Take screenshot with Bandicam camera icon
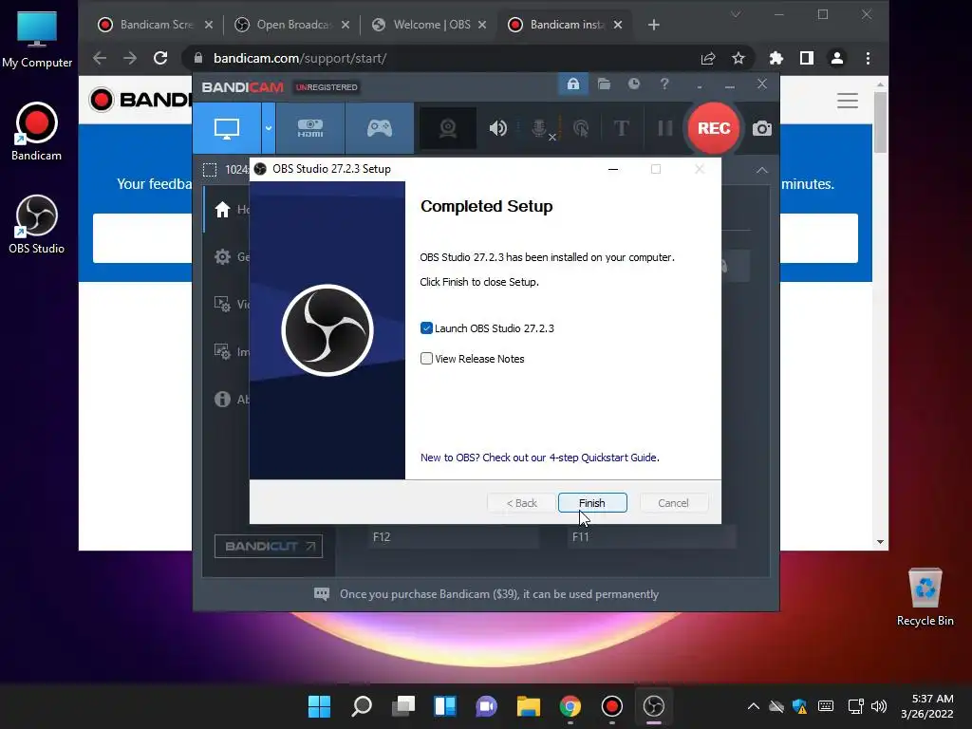 point(762,128)
